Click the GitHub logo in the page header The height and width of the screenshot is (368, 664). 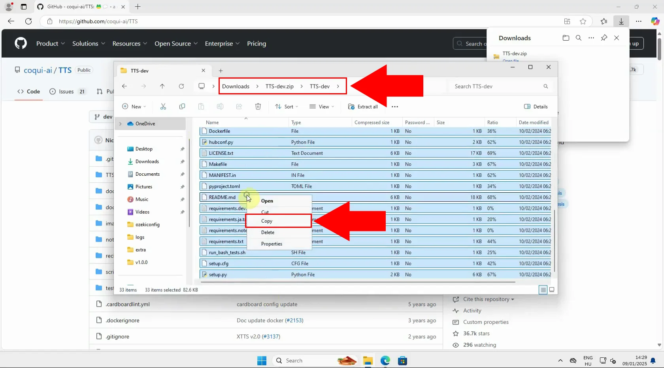[x=21, y=43]
